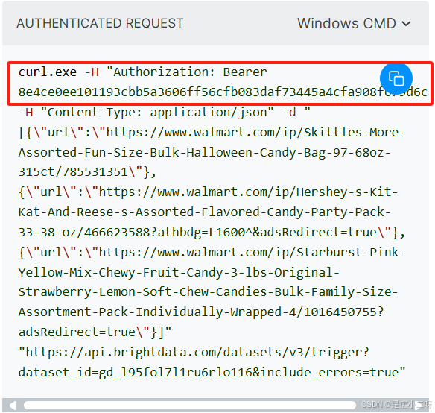Click the Starburst-Pink walmart URL line
435x413 pixels.
tap(212, 252)
